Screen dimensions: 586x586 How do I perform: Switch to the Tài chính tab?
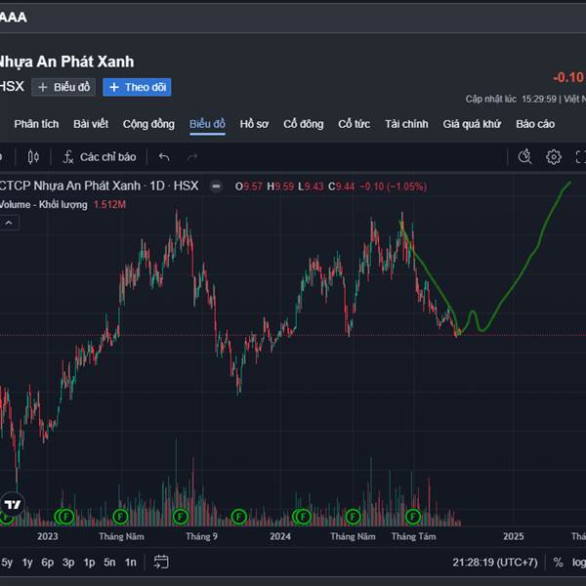click(406, 124)
